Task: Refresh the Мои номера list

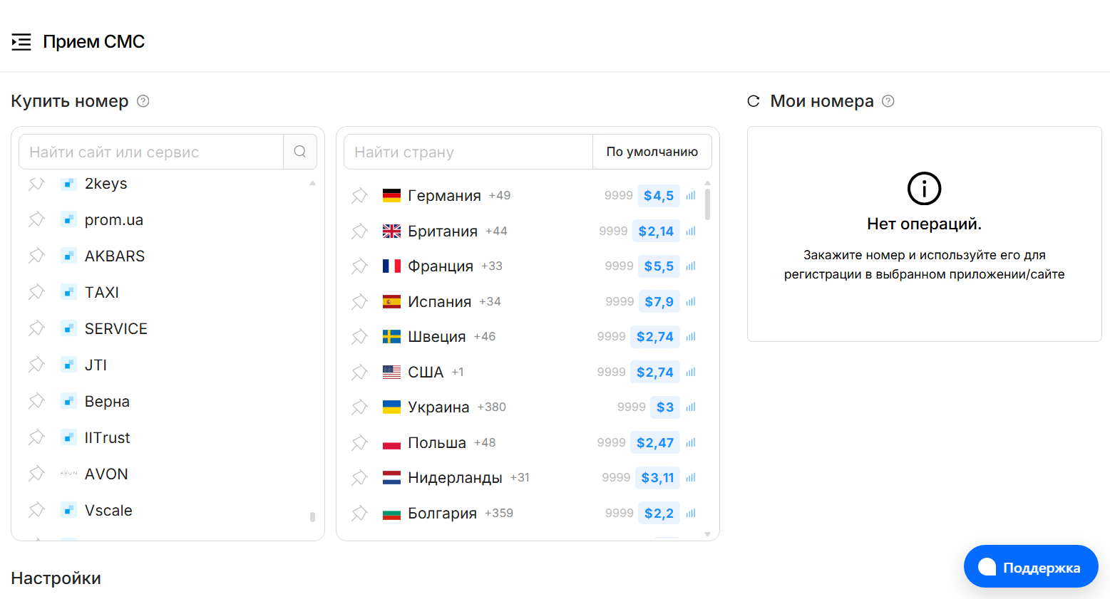Action: pyautogui.click(x=754, y=101)
